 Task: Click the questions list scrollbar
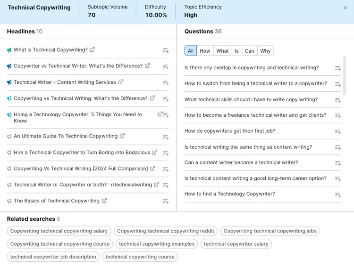345,76
